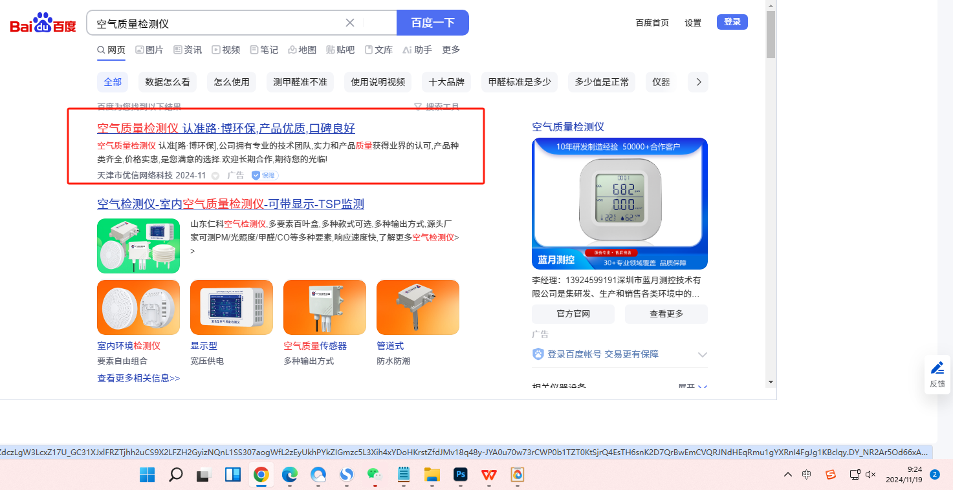
Task: Click the 查看更多相关信息>> link
Action: [x=138, y=378]
